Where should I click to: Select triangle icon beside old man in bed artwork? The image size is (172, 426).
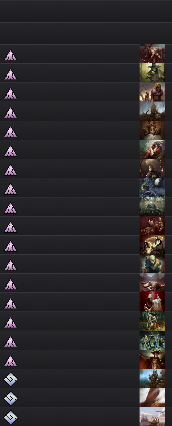click(10, 132)
